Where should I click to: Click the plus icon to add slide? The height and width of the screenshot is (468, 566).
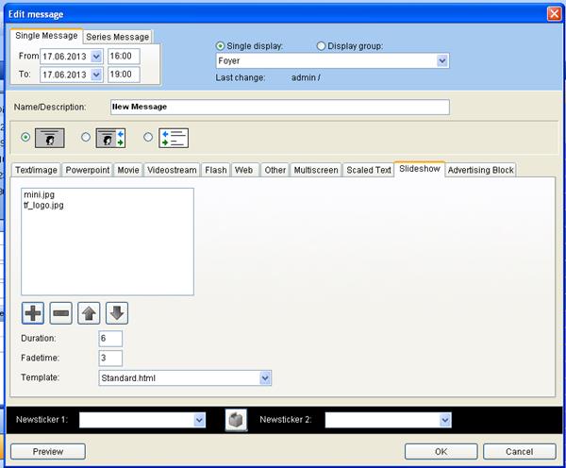click(34, 313)
